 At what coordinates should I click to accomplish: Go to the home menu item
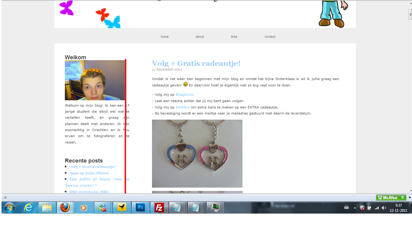pyautogui.click(x=165, y=37)
